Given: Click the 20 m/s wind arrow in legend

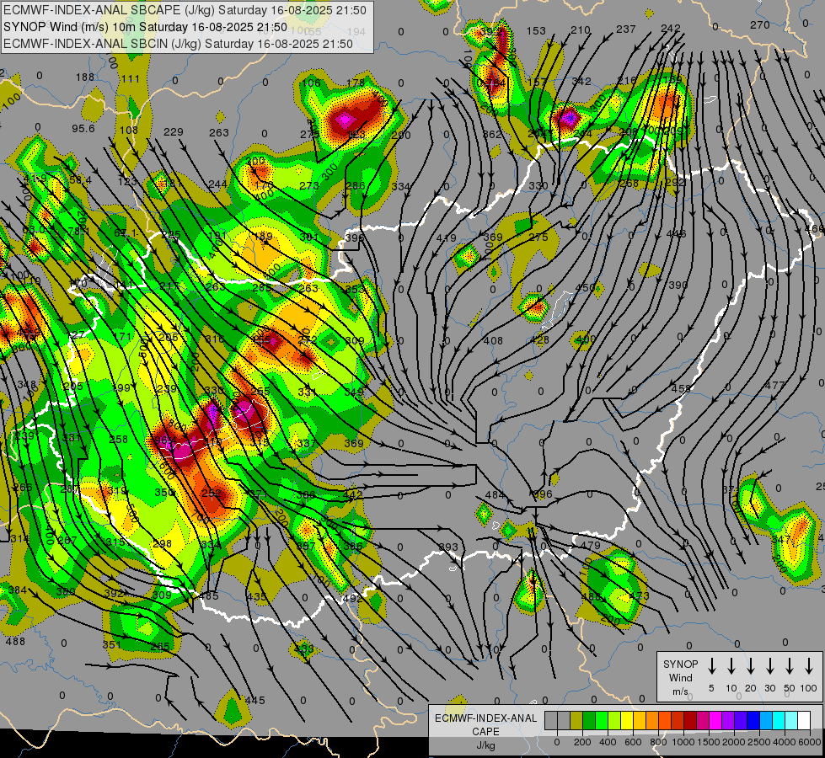Looking at the screenshot, I should click(x=750, y=666).
